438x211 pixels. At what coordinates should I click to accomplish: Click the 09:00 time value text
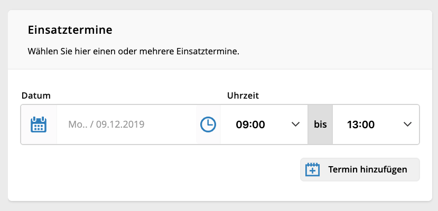coord(250,124)
